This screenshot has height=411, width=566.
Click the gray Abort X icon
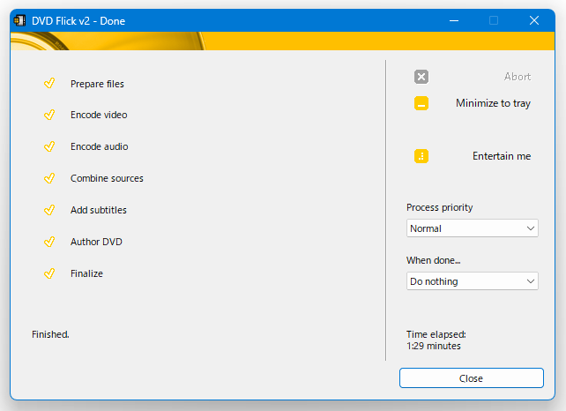pos(421,77)
